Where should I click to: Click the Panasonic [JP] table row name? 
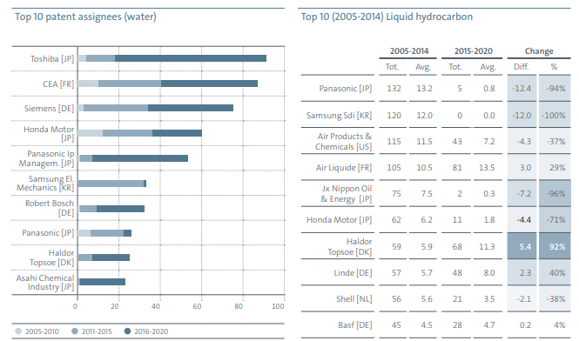tap(346, 89)
